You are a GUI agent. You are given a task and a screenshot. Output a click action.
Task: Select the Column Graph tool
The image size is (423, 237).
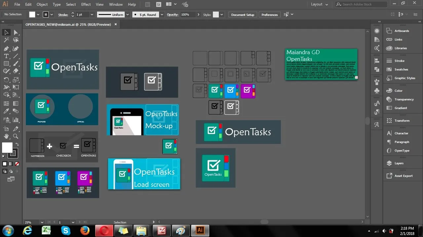(16, 120)
